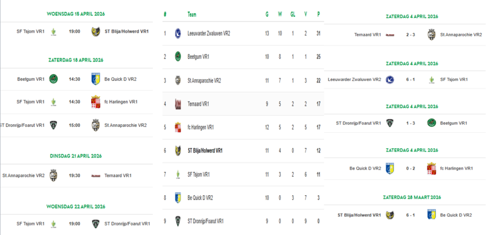Click fc Harlingen VR1 crest in standings
Viewport: 487px width, 235px height.
point(178,127)
